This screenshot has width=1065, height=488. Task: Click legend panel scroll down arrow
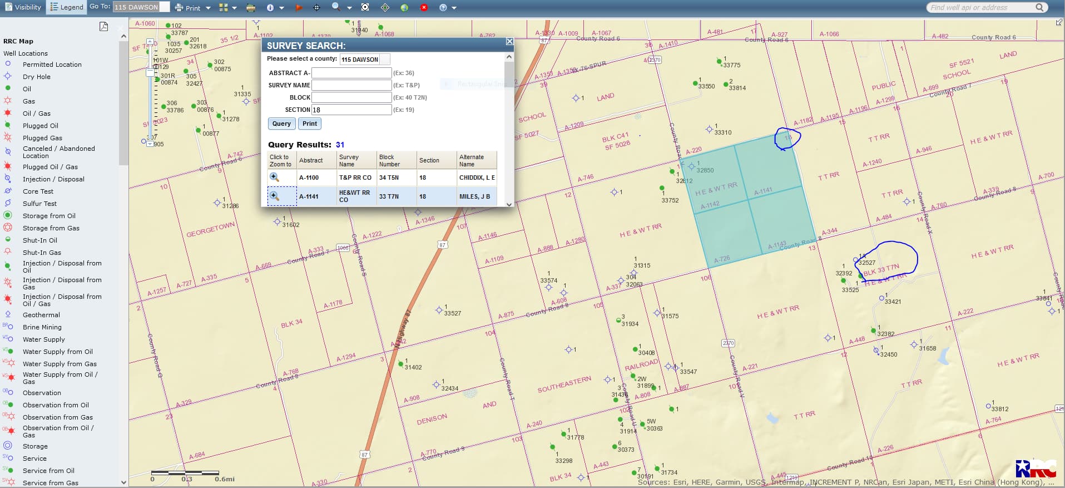pyautogui.click(x=123, y=482)
